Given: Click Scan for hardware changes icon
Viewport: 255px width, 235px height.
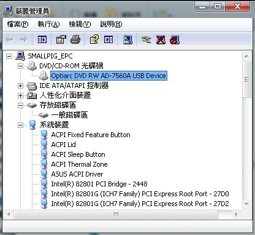Looking at the screenshot, I should tap(128, 39).
